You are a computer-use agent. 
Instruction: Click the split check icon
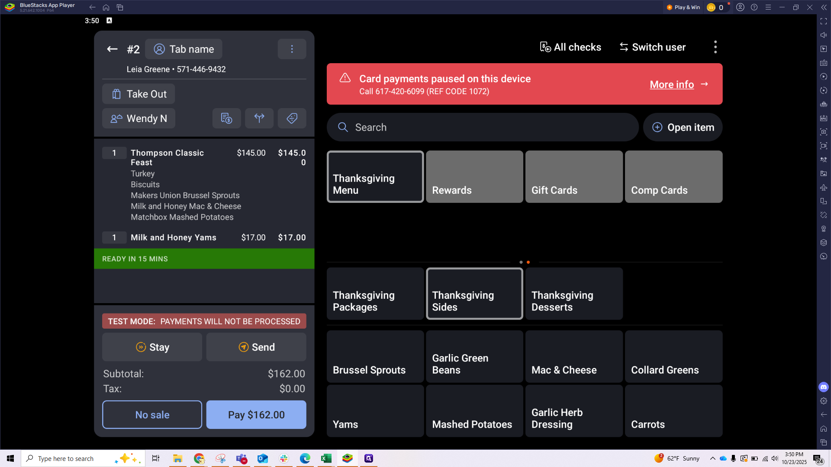pyautogui.click(x=259, y=118)
